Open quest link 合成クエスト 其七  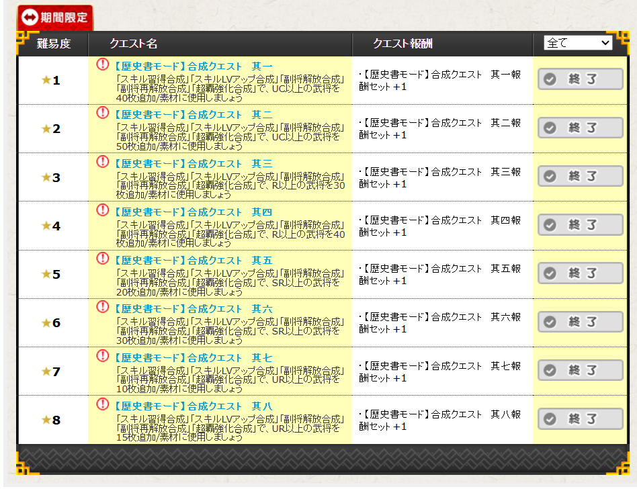click(x=192, y=358)
